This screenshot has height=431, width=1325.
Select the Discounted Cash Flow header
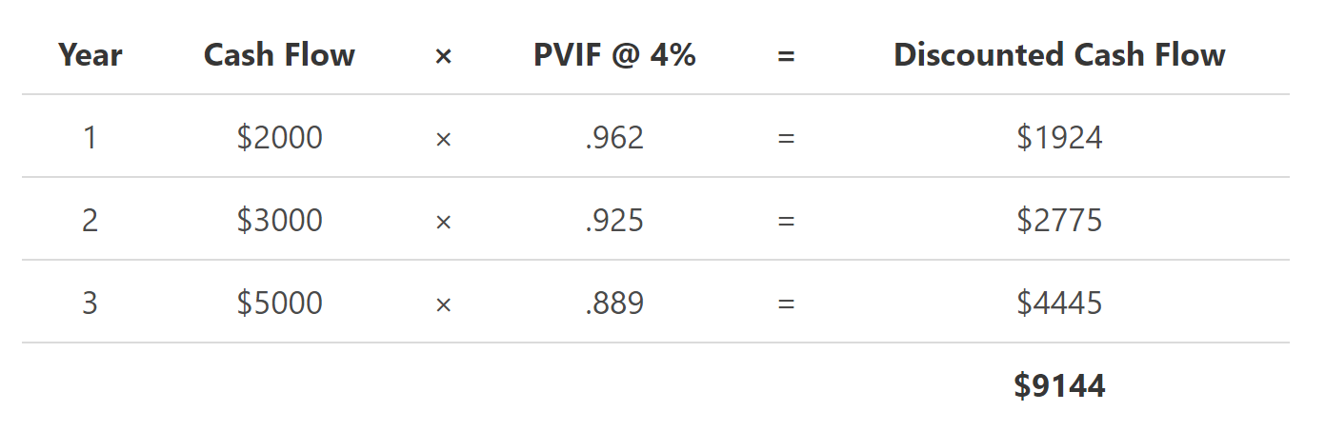pos(1059,55)
